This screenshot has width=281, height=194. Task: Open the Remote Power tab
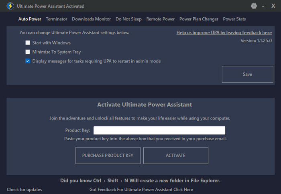(x=161, y=19)
